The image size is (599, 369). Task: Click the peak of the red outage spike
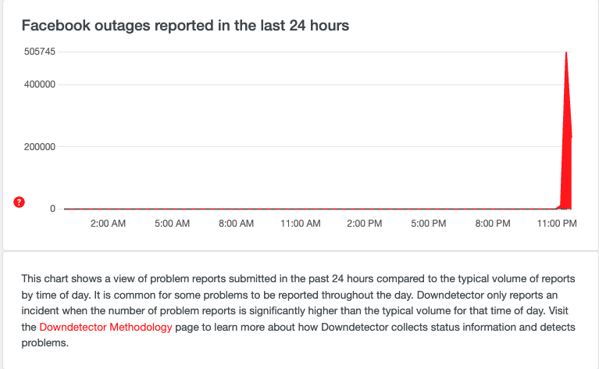[x=565, y=55]
